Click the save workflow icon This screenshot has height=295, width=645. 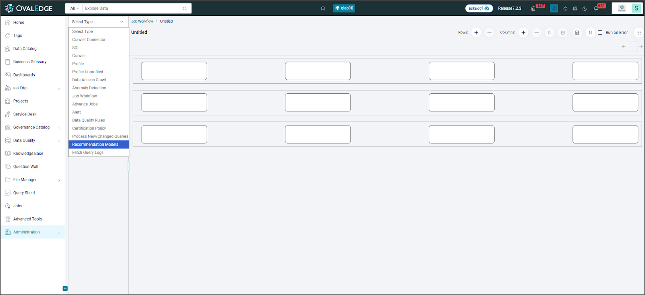coord(577,33)
